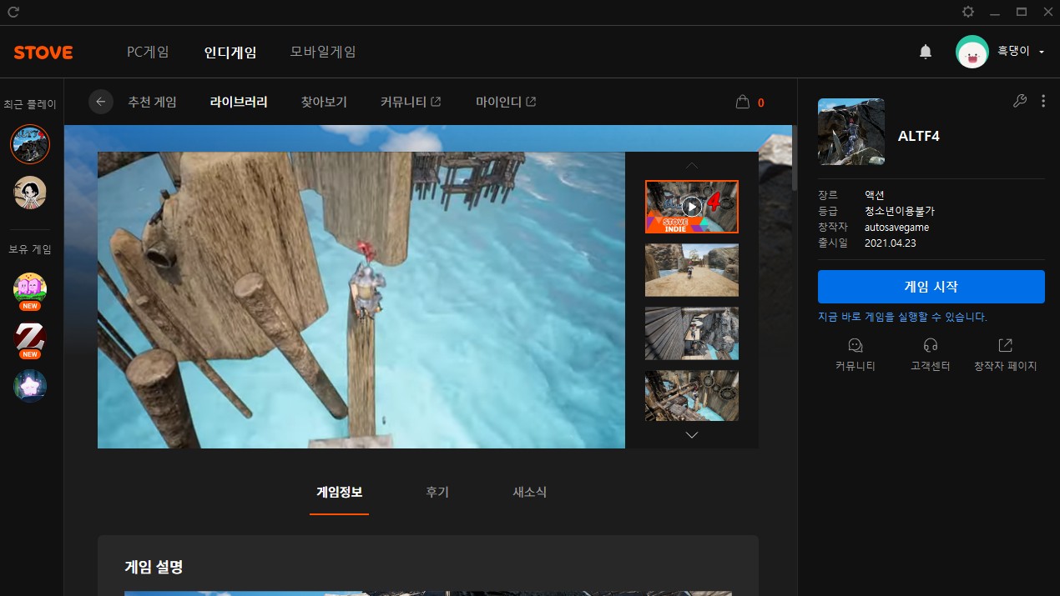Play the video thumbnail with STOVE INDIE
The image size is (1060, 596).
coord(691,206)
